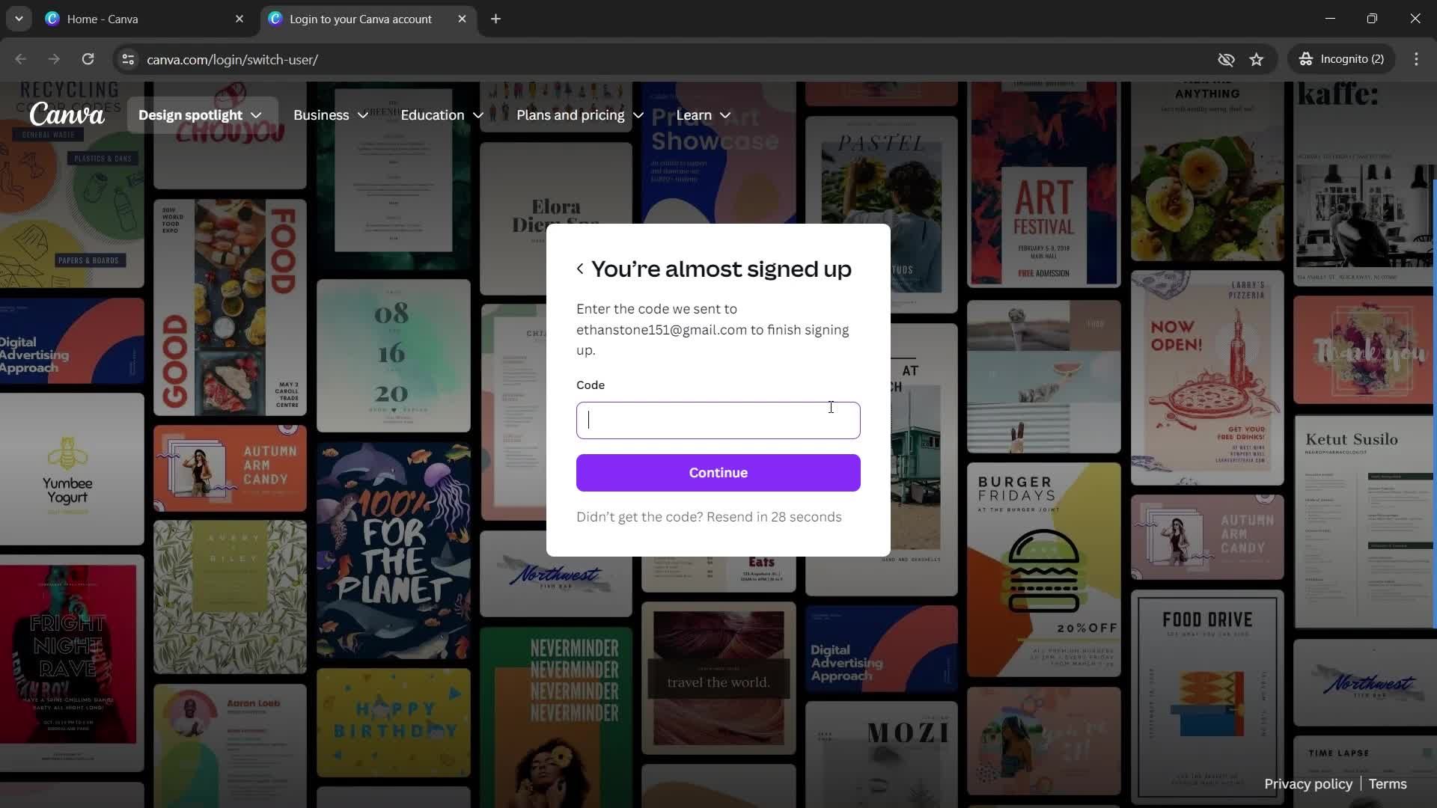Click the browser forward arrow

(x=54, y=59)
